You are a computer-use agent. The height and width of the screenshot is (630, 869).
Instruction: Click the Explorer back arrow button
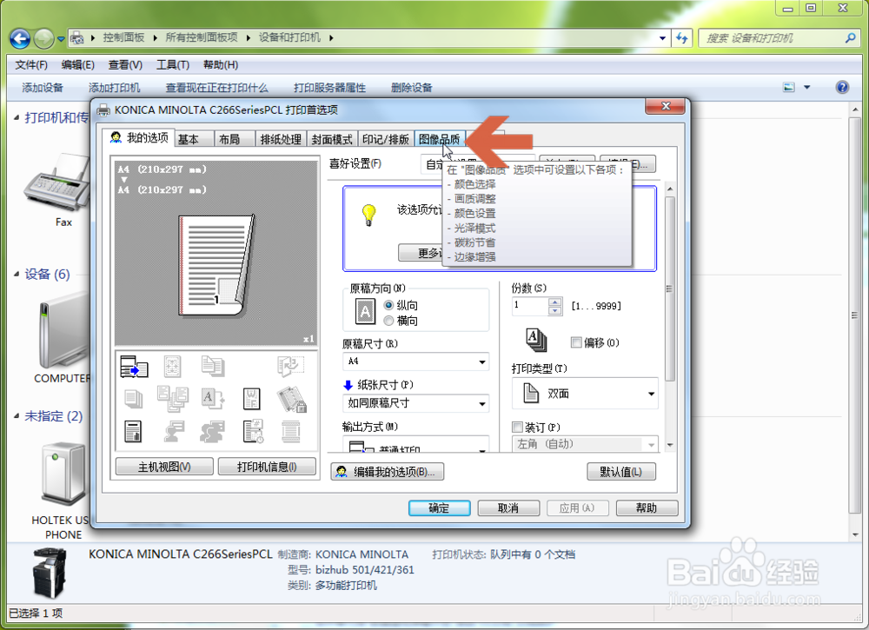pyautogui.click(x=20, y=38)
